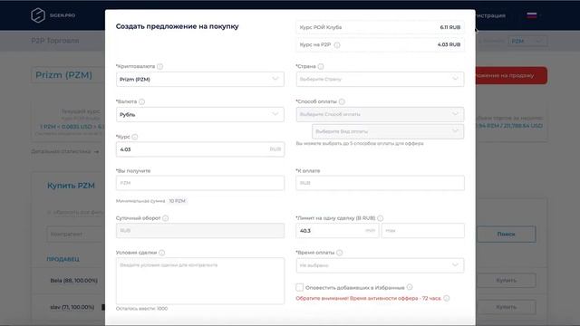Image resolution: width=580 pixels, height=326 pixels.
Task: Click the SIGEN.PRO logo icon
Action: tap(38, 15)
